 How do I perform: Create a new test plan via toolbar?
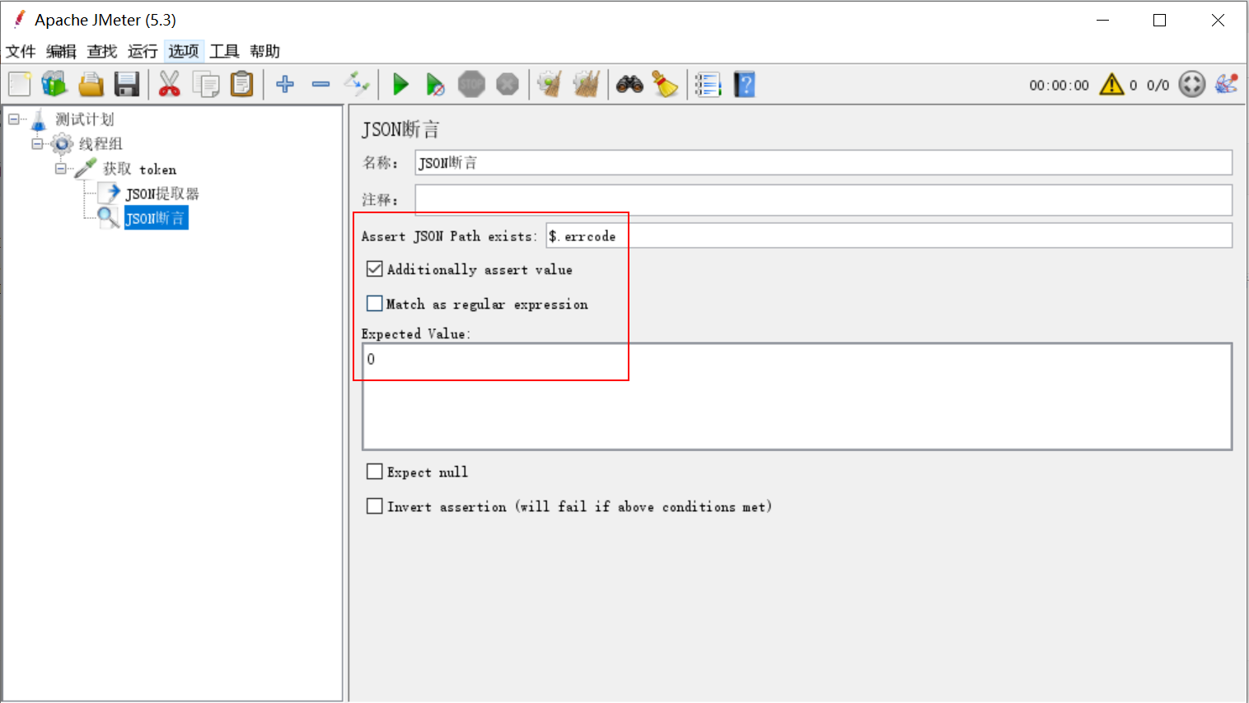pyautogui.click(x=20, y=84)
